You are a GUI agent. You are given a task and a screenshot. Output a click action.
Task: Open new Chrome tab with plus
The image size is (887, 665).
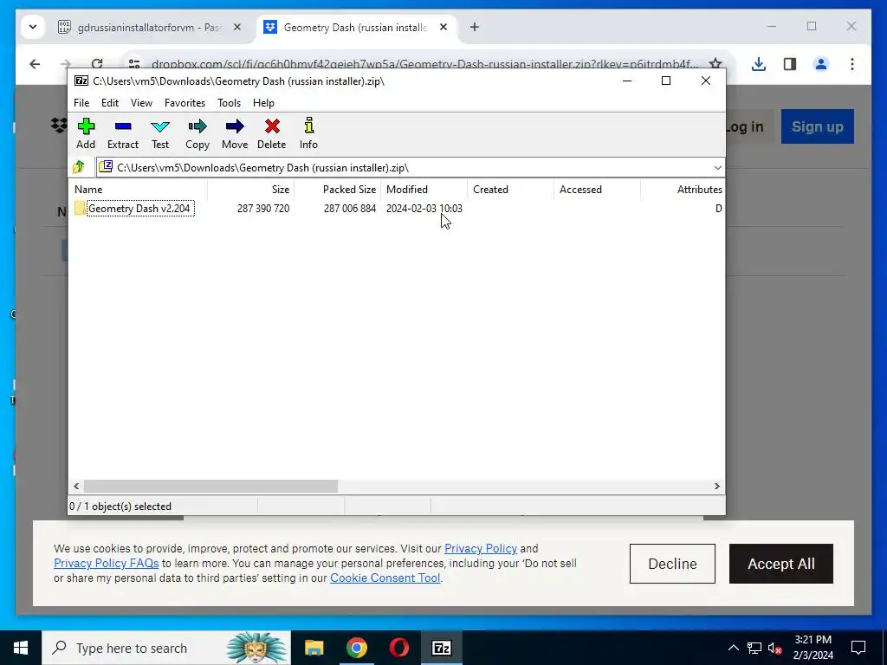(475, 27)
